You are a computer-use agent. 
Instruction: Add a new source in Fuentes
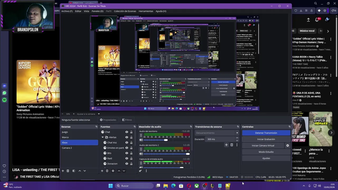click(x=102, y=171)
